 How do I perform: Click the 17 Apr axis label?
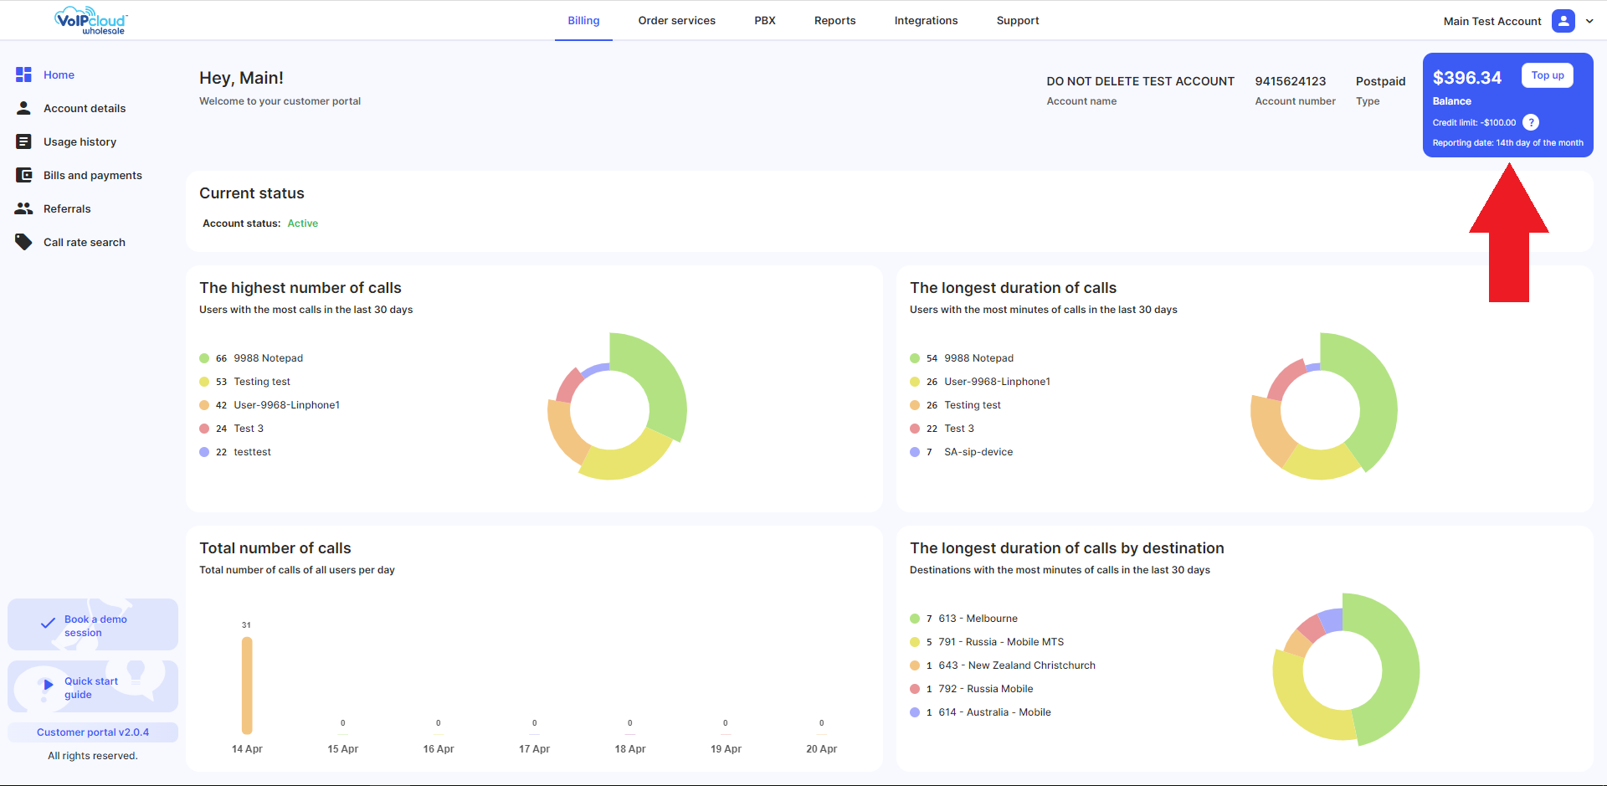pyautogui.click(x=534, y=749)
